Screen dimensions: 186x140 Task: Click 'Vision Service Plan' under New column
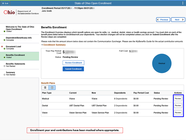[x=100, y=113]
